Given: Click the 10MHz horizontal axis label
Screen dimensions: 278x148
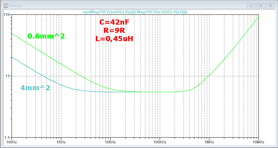Looking at the screenshot, I should (x=259, y=142).
